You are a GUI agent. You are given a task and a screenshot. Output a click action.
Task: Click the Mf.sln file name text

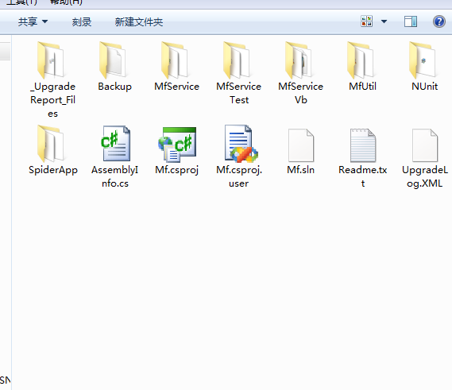pos(300,169)
